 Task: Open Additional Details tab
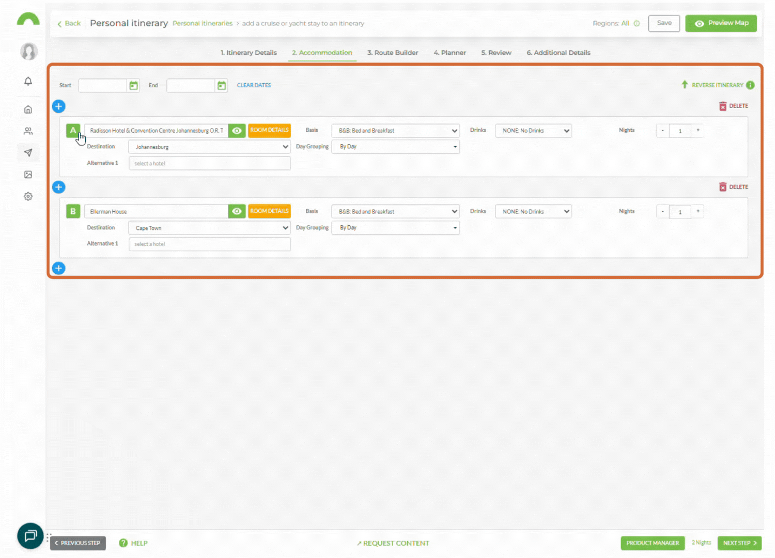[x=559, y=53]
